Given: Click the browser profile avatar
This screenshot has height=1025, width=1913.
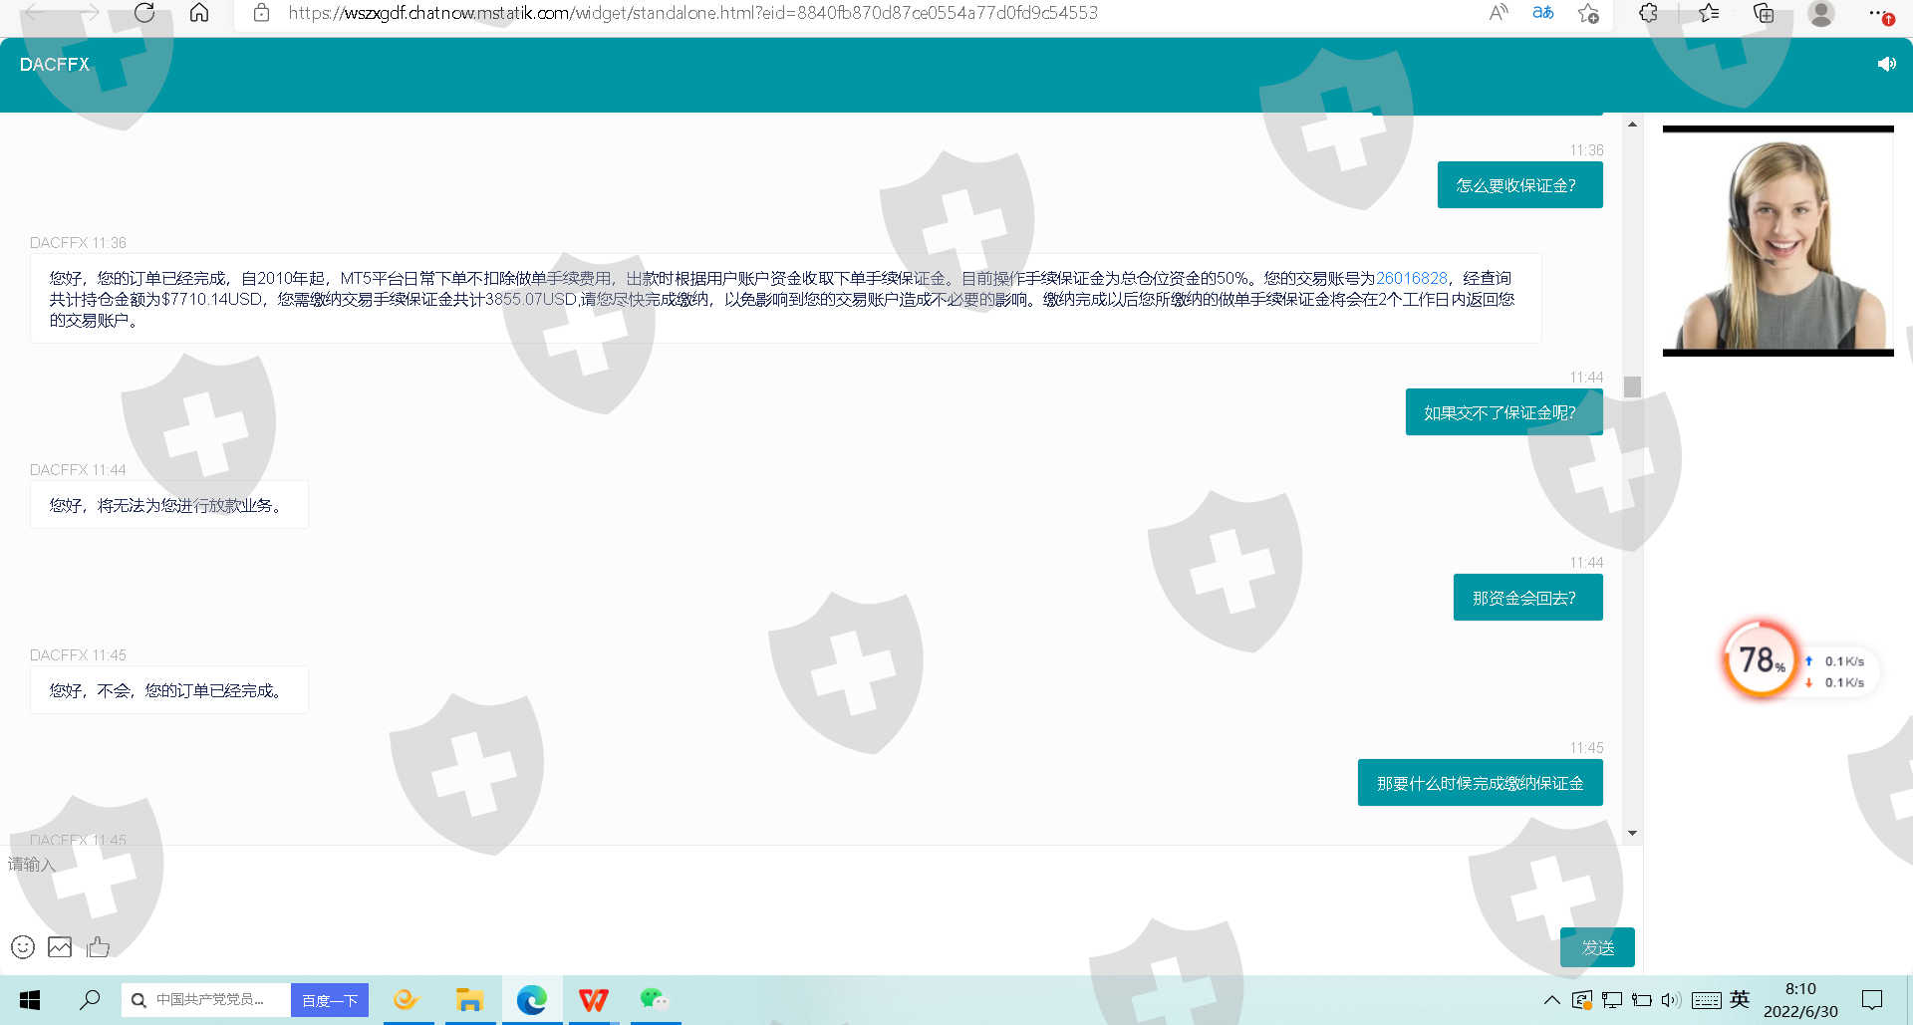Looking at the screenshot, I should pos(1821,13).
